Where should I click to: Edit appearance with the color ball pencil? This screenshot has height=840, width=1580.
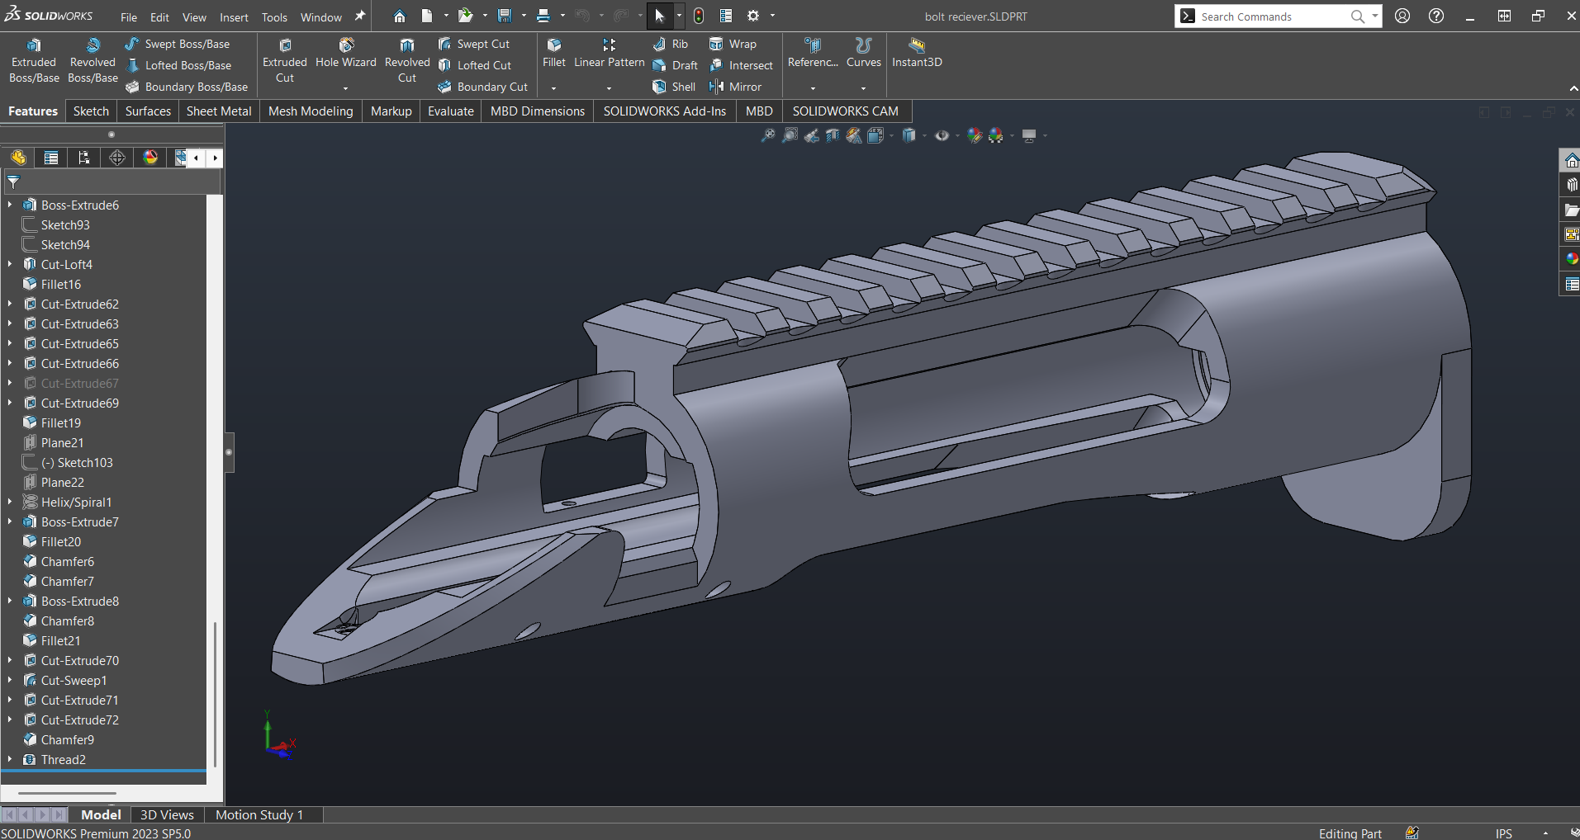pyautogui.click(x=975, y=136)
